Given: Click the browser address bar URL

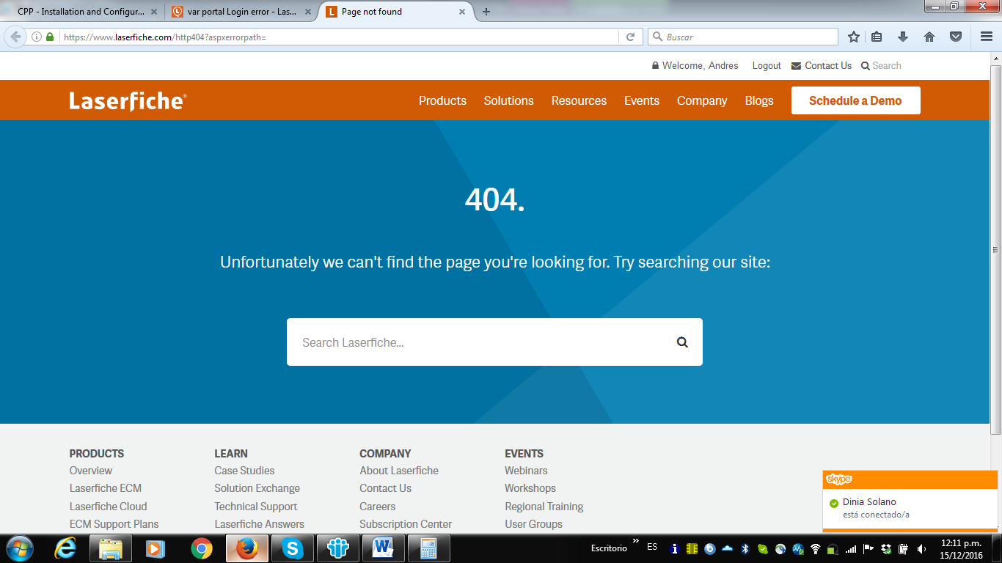Looking at the screenshot, I should (x=337, y=37).
